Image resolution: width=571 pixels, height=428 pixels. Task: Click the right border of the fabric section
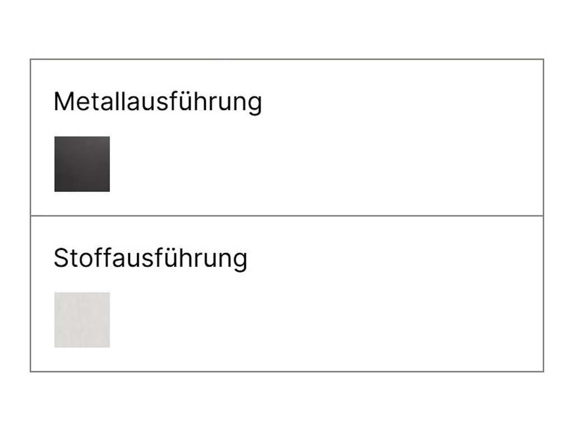[543, 294]
